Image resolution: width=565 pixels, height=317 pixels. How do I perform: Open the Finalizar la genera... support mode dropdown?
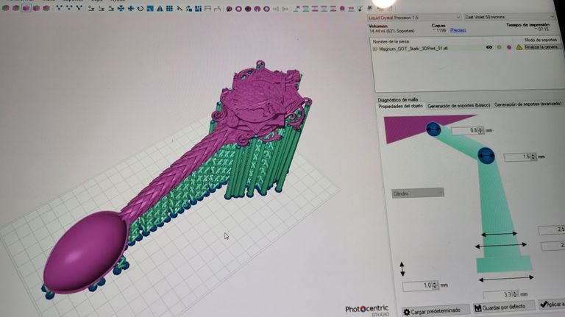(542, 47)
